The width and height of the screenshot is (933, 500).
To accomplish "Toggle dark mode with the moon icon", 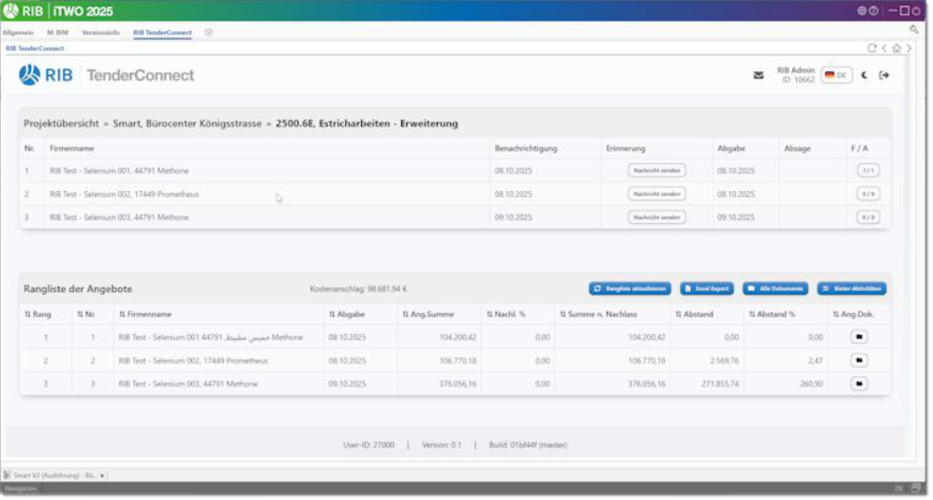I will tap(865, 76).
